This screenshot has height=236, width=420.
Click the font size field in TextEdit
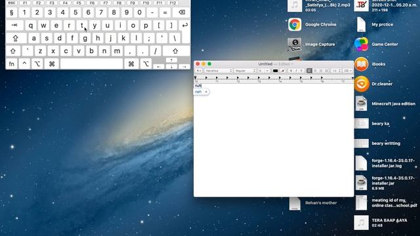(x=261, y=71)
